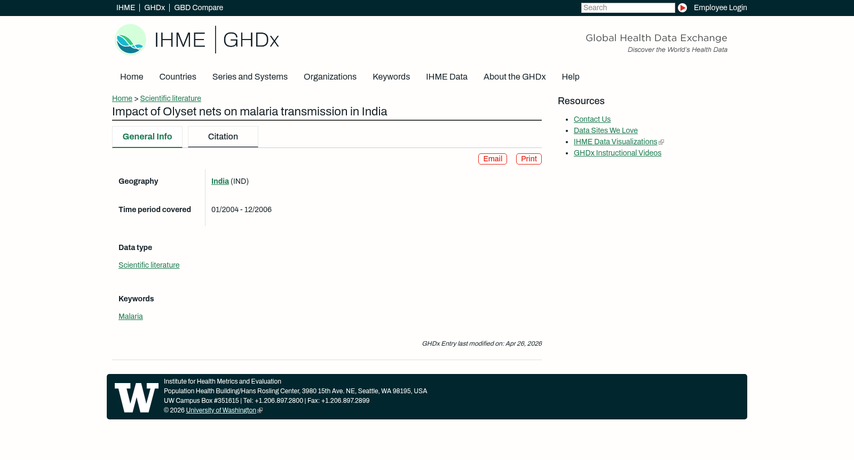Open the IHME Data menu item
Viewport: 854px width, 460px height.
pyautogui.click(x=447, y=77)
